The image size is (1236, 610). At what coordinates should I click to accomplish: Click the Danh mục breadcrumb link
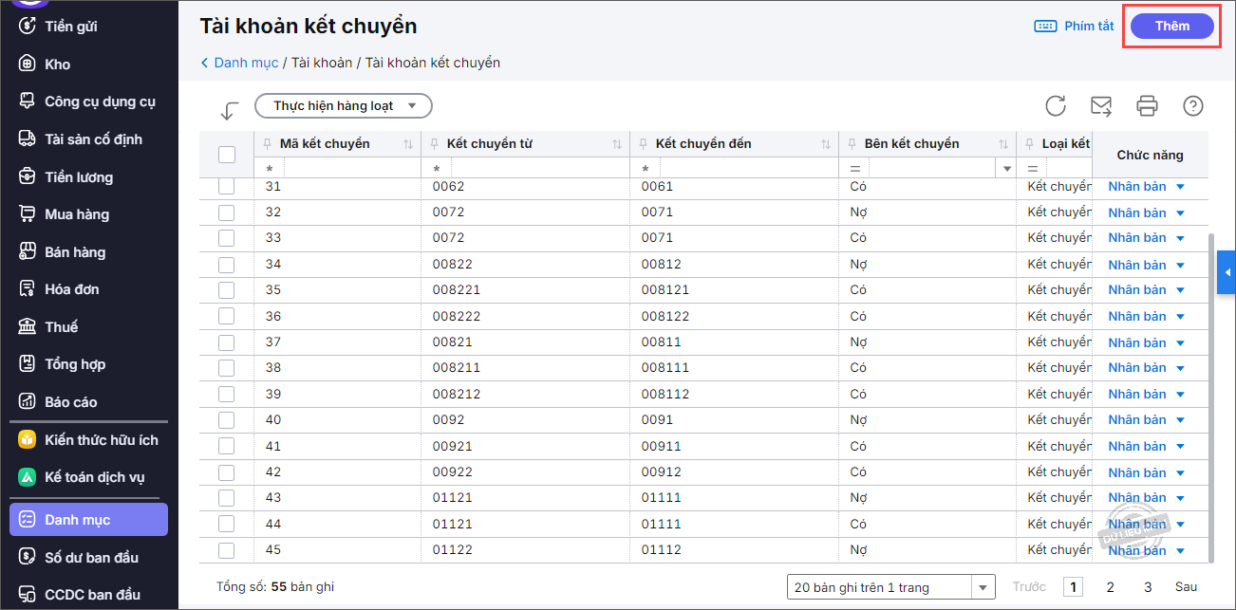pos(246,63)
